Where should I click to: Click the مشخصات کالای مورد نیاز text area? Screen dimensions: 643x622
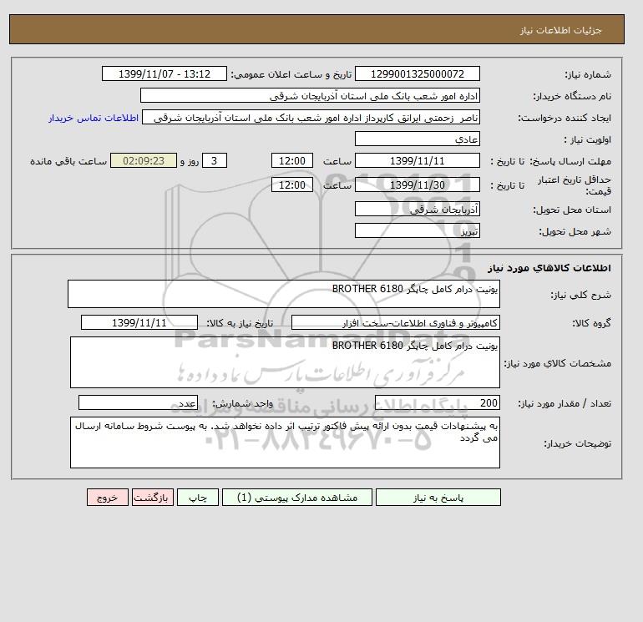tap(285, 362)
